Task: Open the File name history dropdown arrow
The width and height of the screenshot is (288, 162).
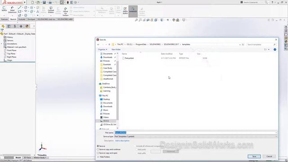Action: [x=276, y=133]
